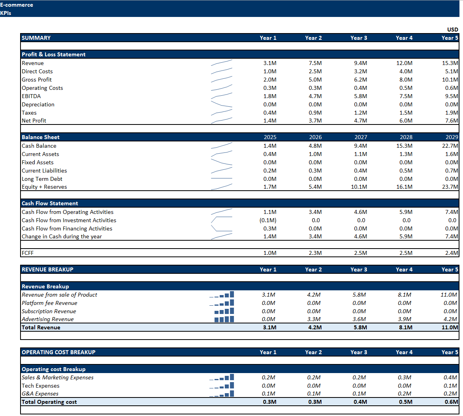Image resolution: width=463 pixels, height=416 pixels.
Task: Select the EBITDA row label
Action: (x=31, y=96)
